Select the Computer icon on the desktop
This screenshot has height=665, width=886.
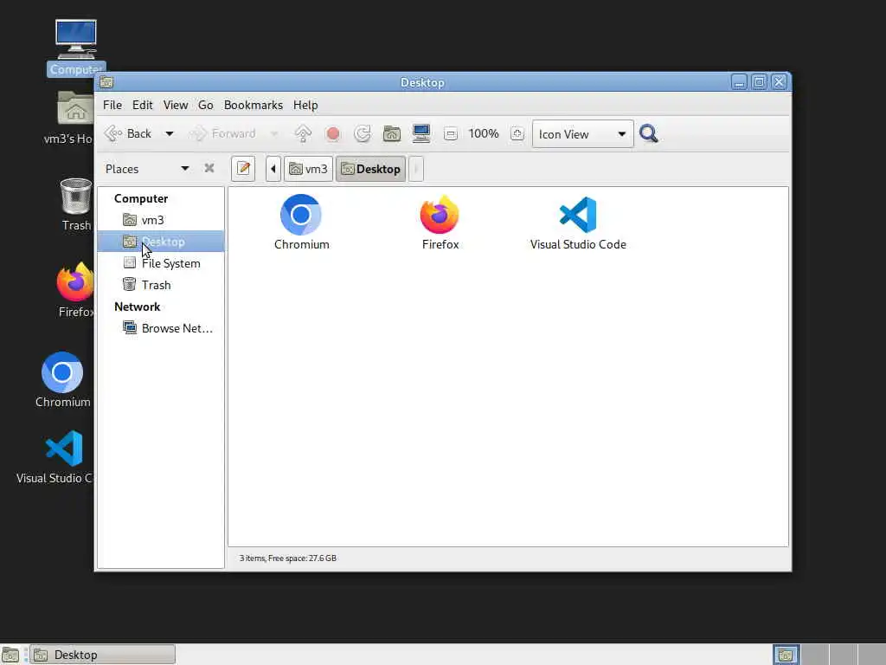(x=76, y=48)
